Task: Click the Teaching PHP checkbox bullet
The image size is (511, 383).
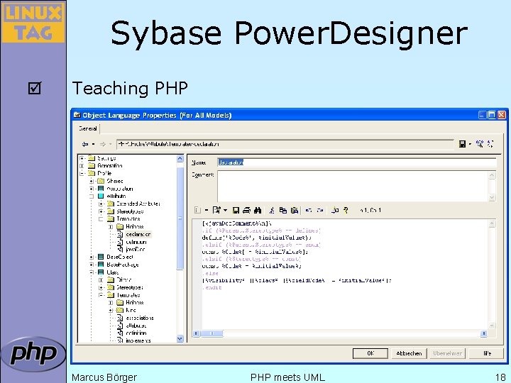Action: click(x=35, y=88)
